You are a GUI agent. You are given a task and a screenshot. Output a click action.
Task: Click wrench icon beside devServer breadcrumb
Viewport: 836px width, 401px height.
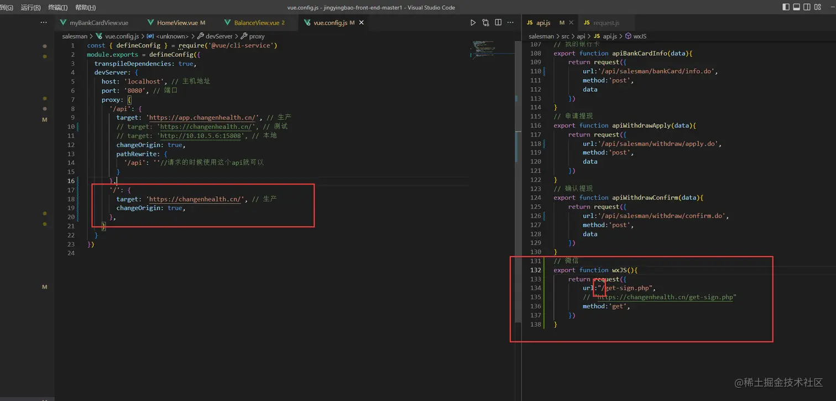click(201, 36)
